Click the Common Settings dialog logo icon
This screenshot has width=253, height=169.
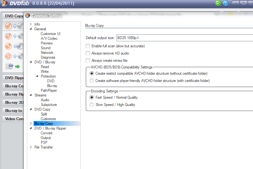28,15
